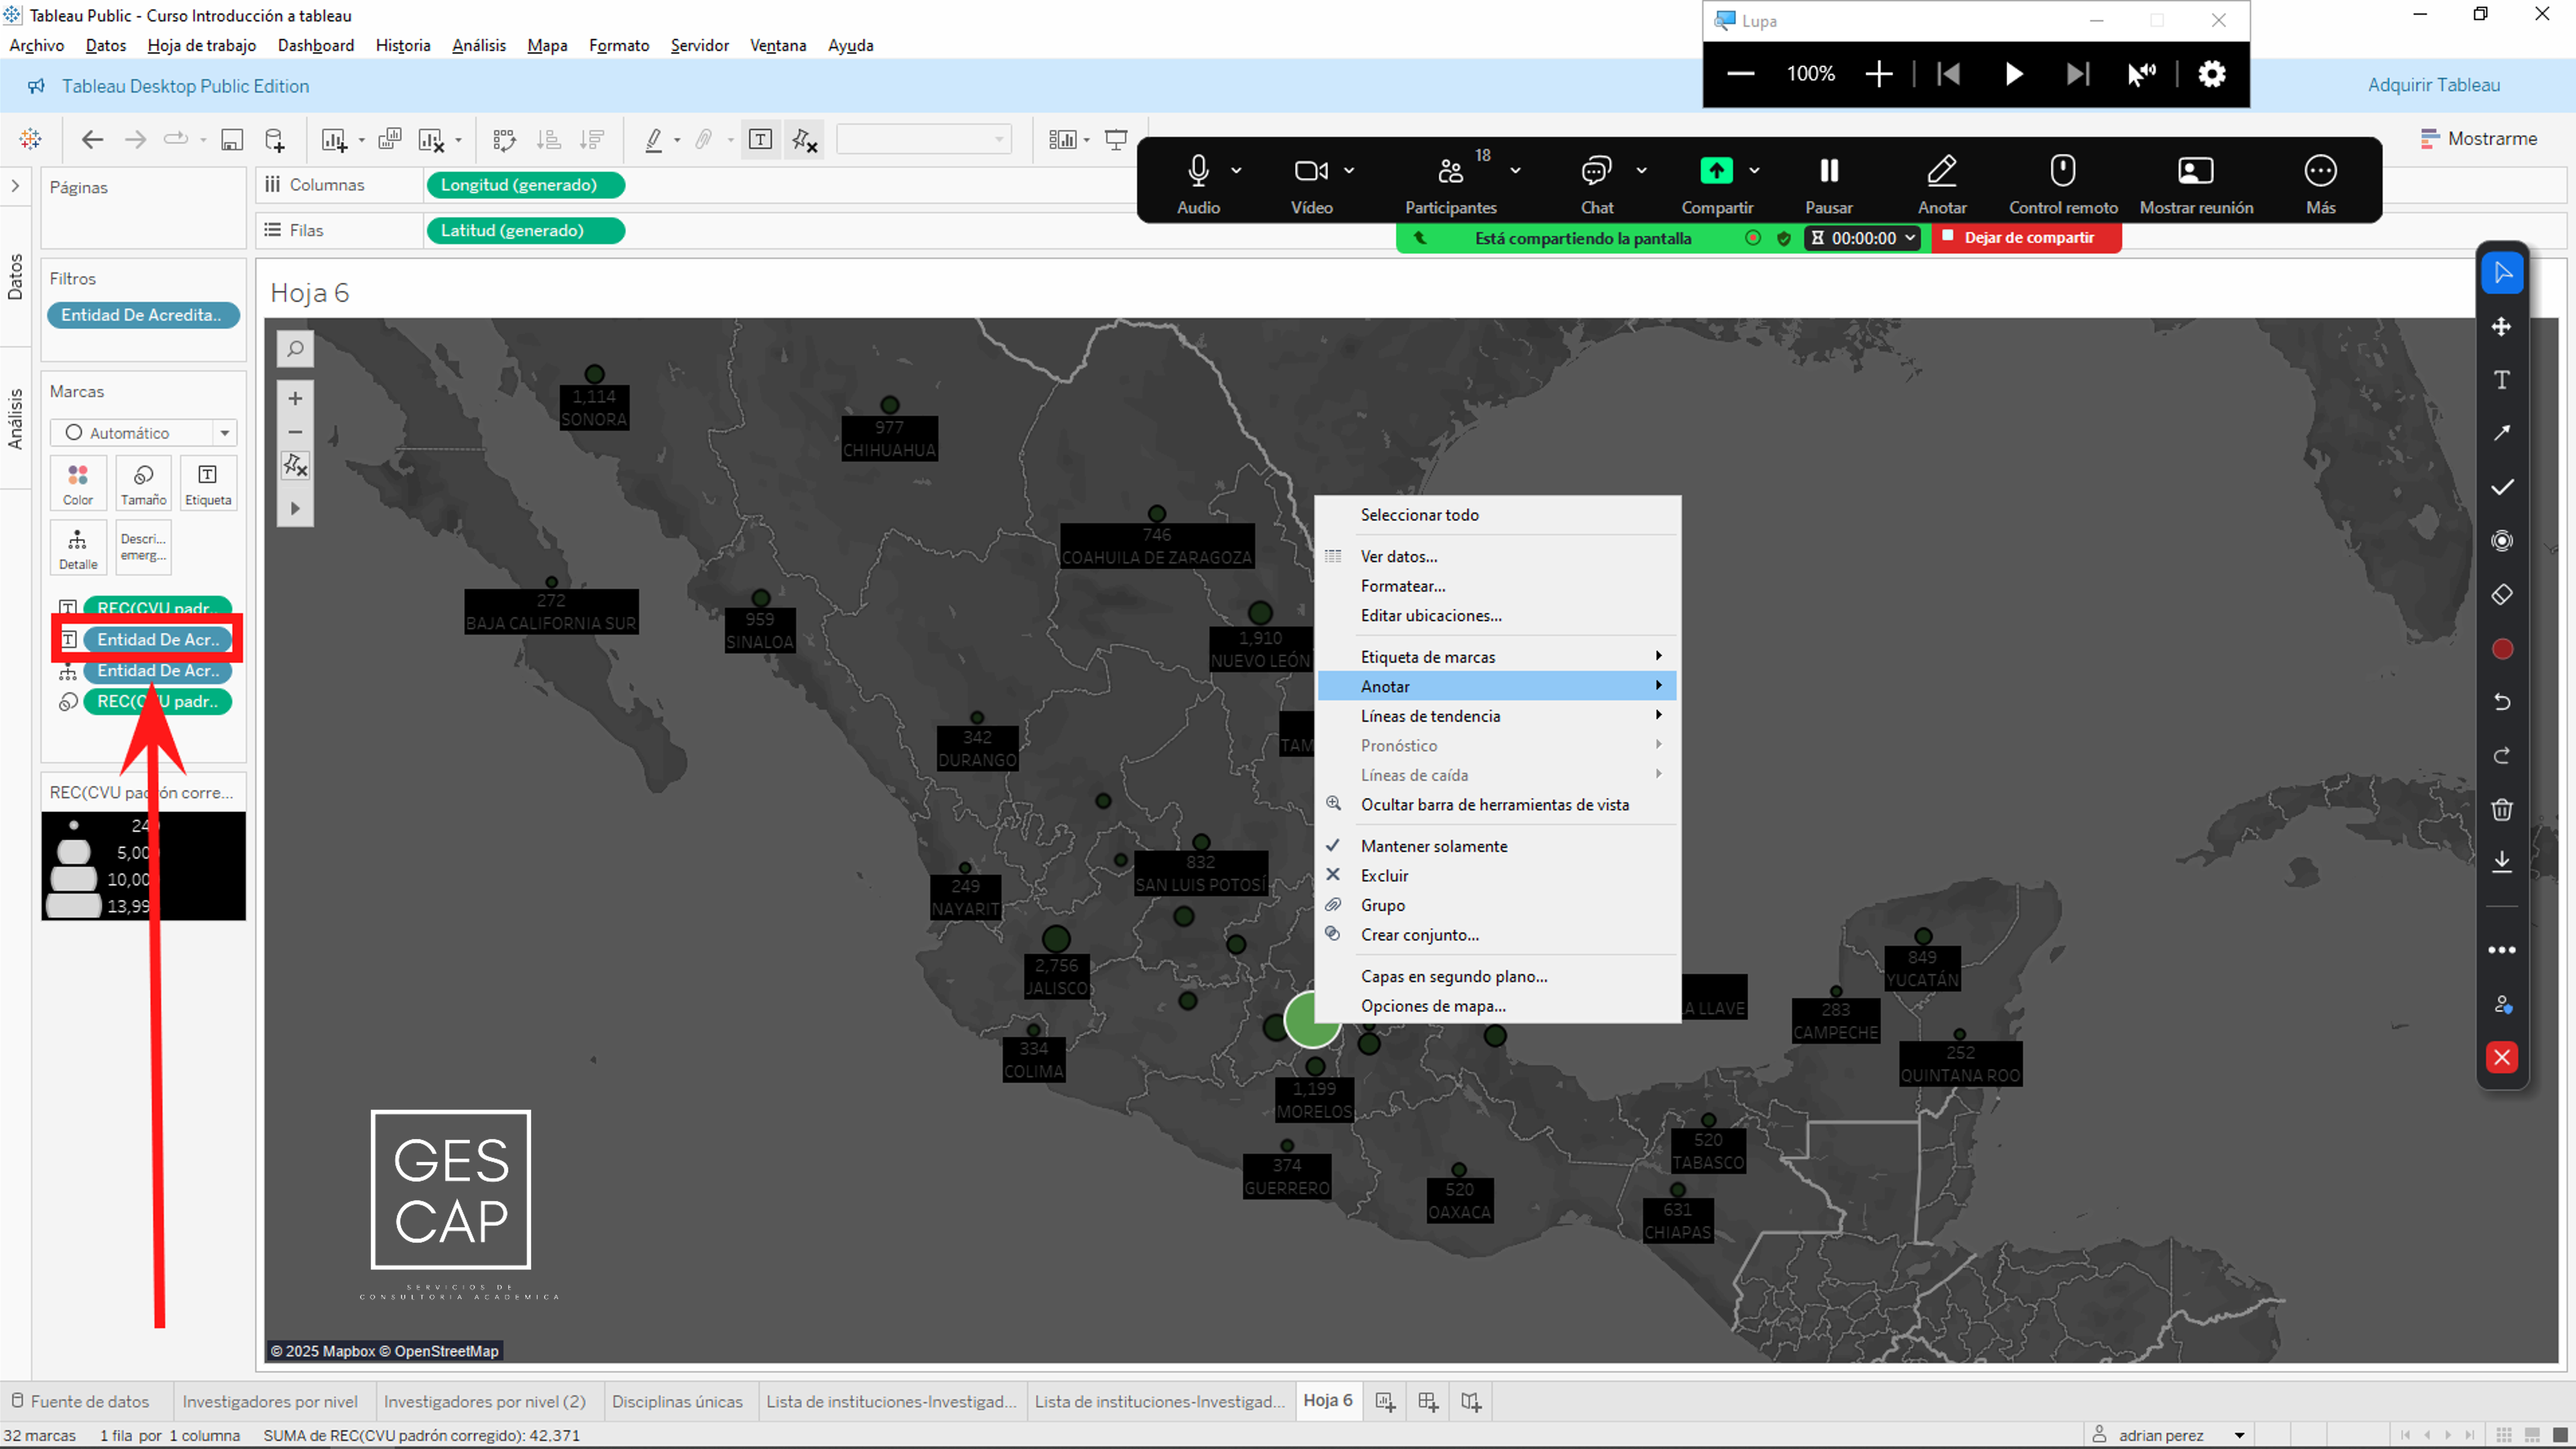This screenshot has width=2576, height=1449.
Task: Open Compartir options chevron
Action: (x=1754, y=171)
